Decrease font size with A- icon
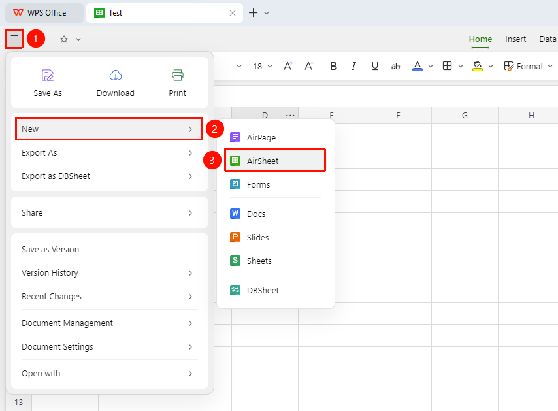Screen dimensions: 558x411 pyautogui.click(x=309, y=66)
